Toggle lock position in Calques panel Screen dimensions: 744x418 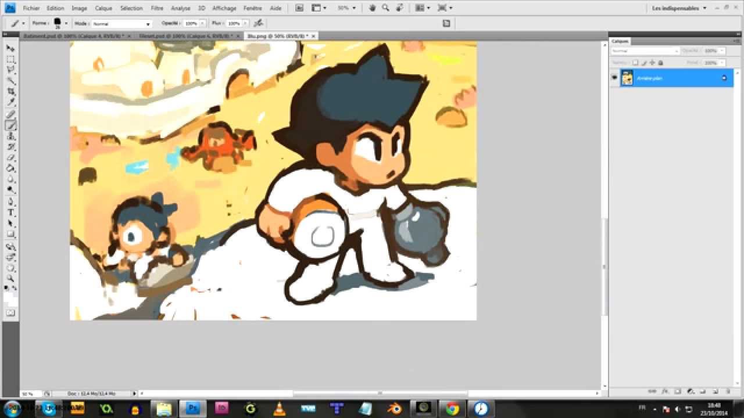pos(652,63)
